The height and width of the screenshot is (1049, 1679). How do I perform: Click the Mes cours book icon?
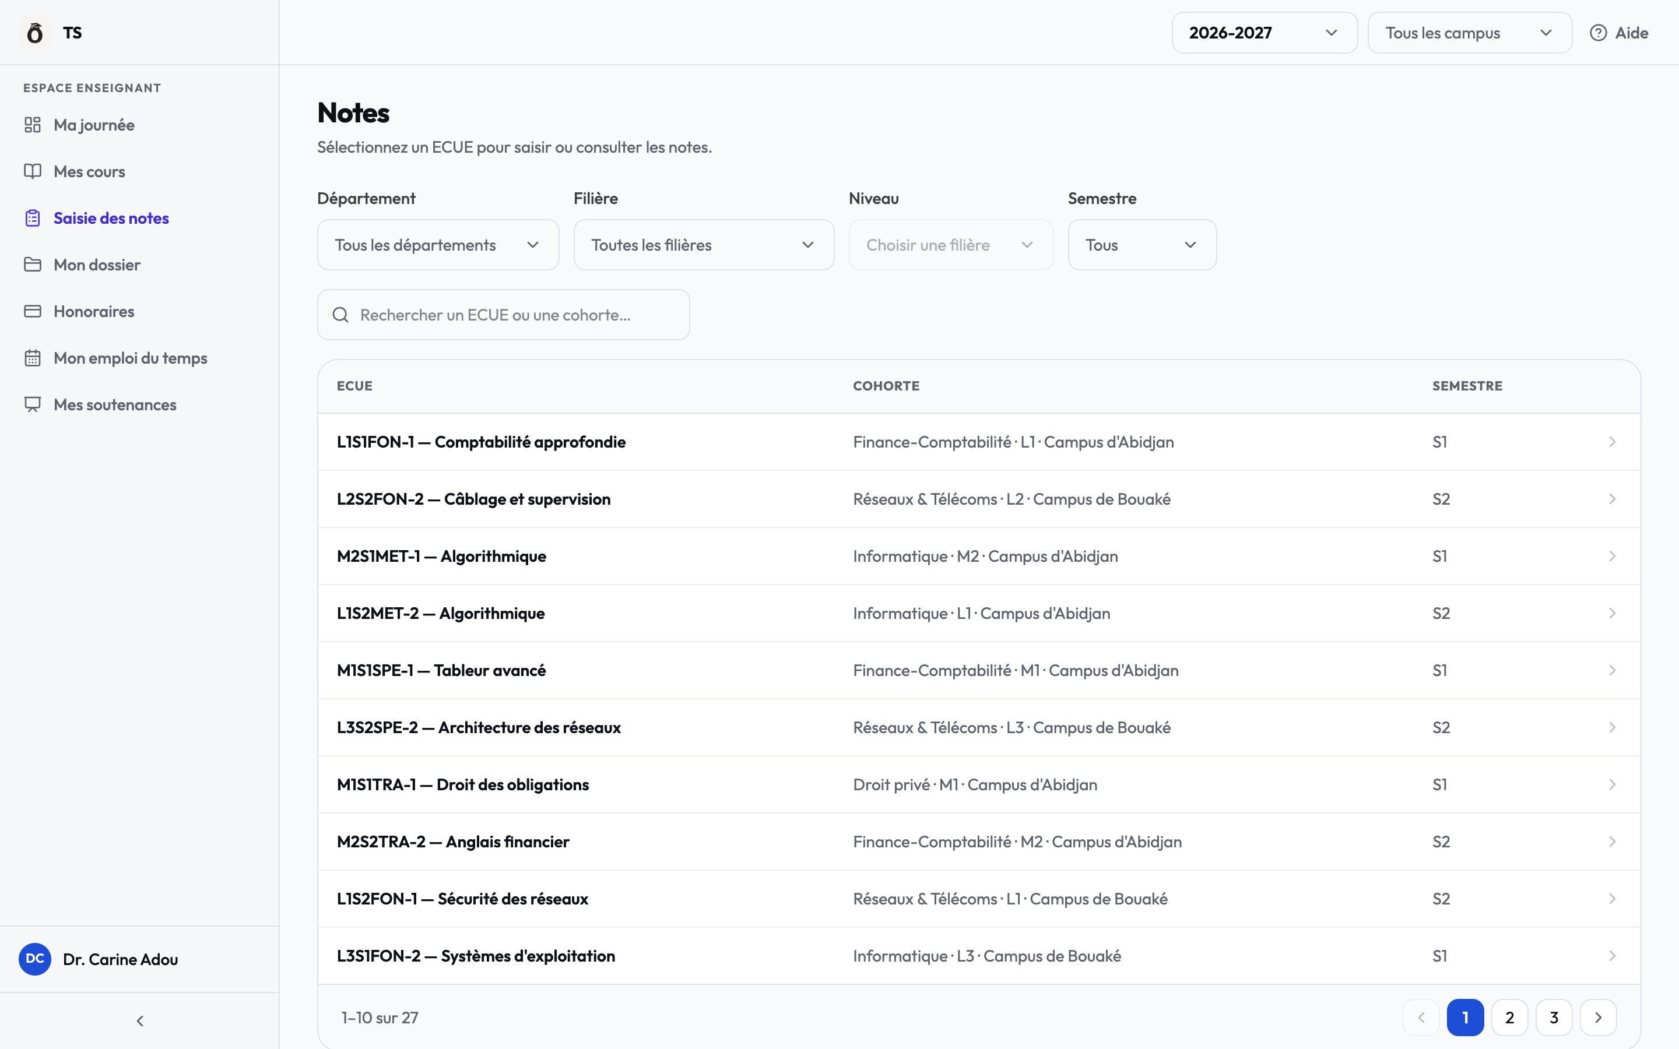(x=33, y=171)
